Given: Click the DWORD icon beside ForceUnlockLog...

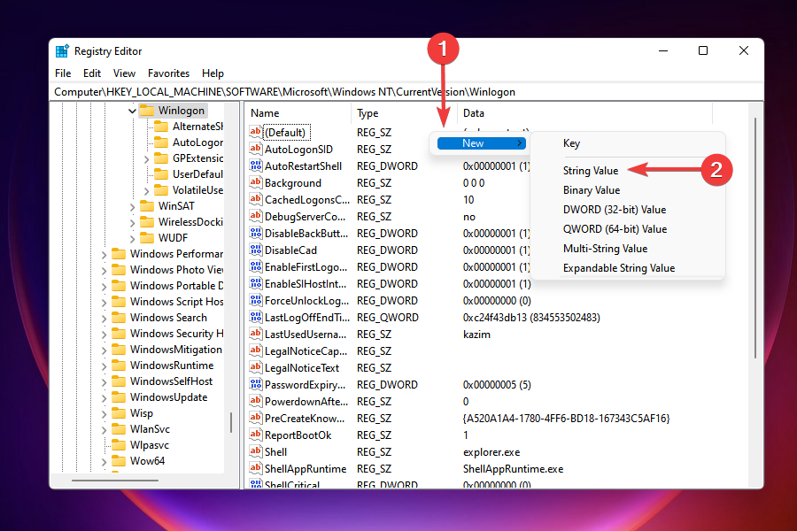Looking at the screenshot, I should (x=255, y=300).
